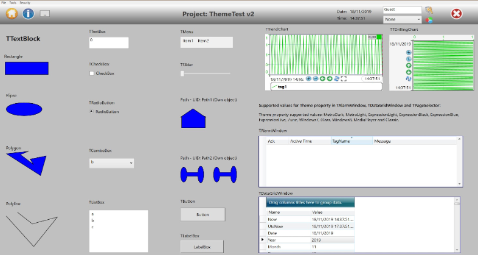Click the TSlider track
The image size is (478, 255).
[x=207, y=73]
